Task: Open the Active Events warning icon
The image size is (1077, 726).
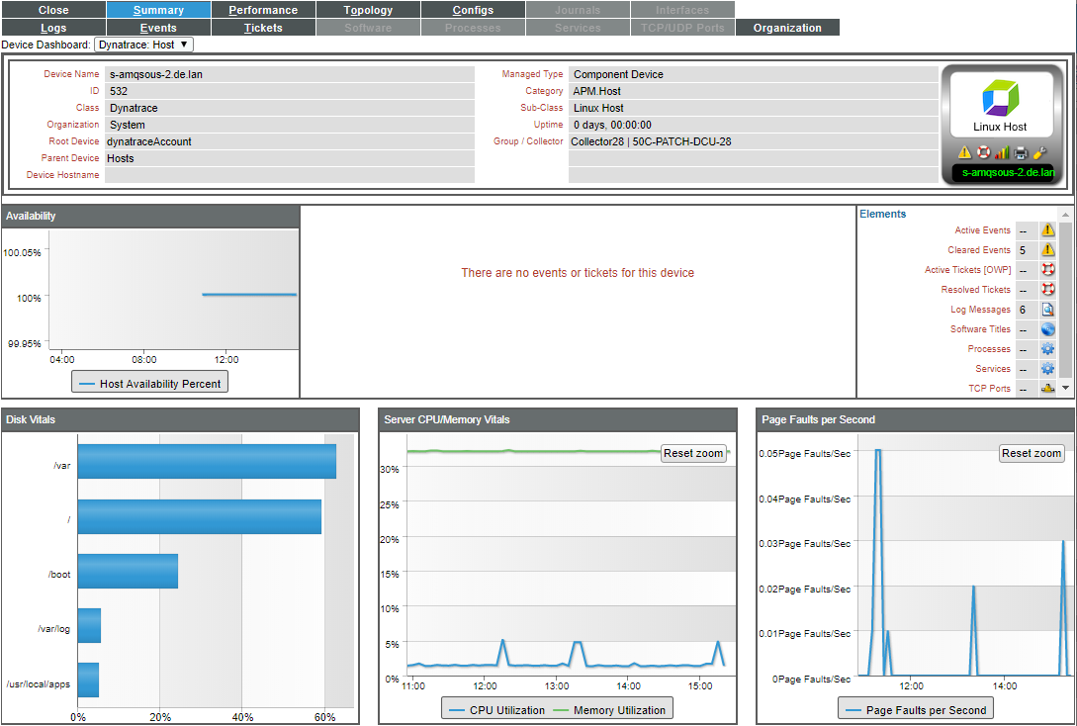Action: click(x=1047, y=229)
